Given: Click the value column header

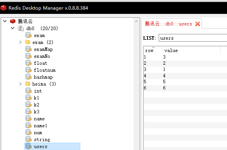Looking at the screenshot, I should [x=191, y=51].
